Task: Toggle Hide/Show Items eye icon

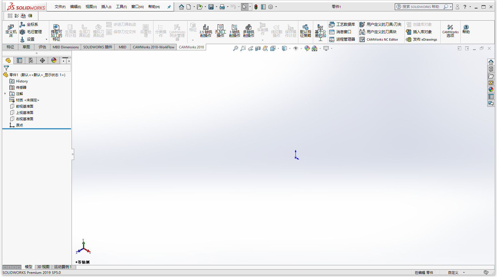Action: (296, 48)
